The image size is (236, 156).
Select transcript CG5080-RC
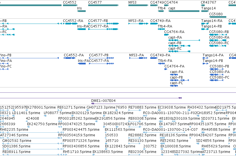pos(217,46)
